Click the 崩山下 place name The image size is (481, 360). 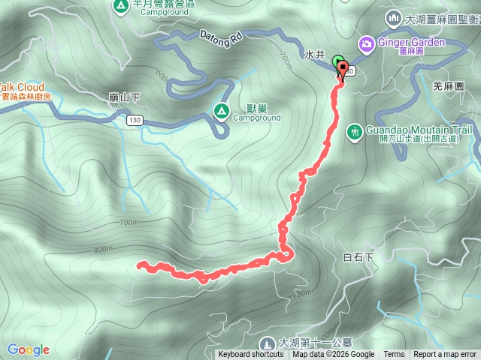[x=125, y=97]
